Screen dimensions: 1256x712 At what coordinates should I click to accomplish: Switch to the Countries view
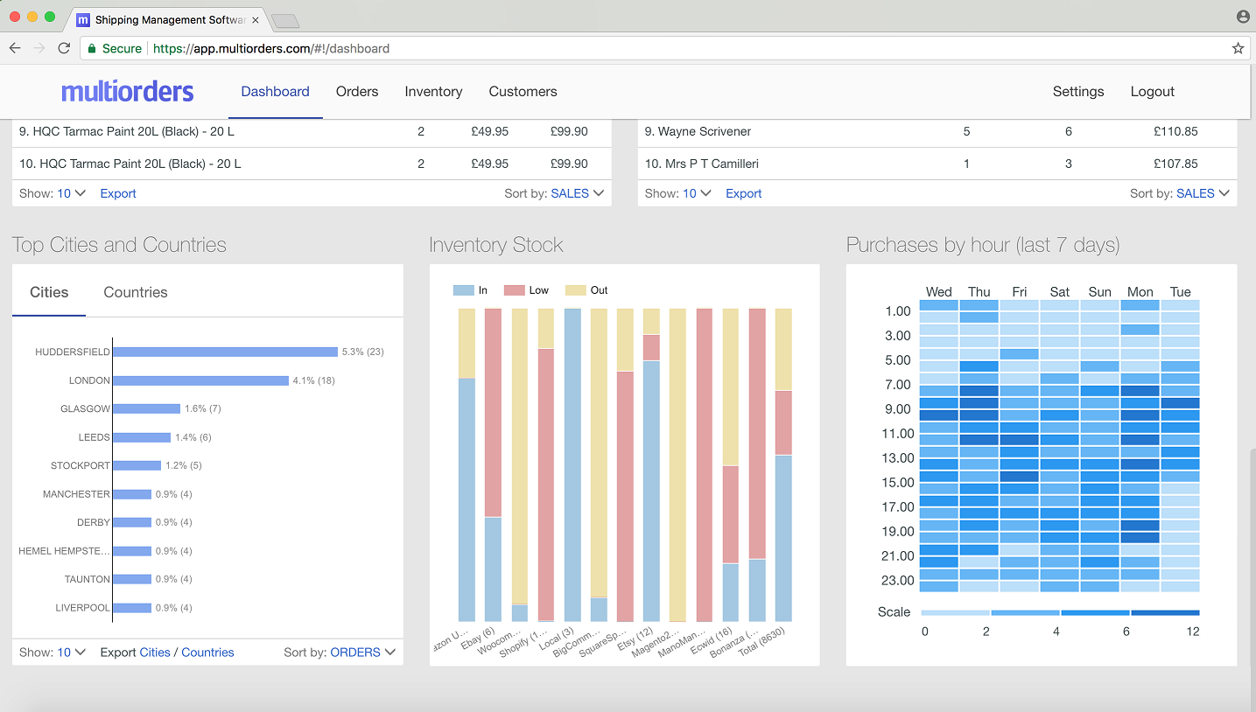[x=135, y=291]
